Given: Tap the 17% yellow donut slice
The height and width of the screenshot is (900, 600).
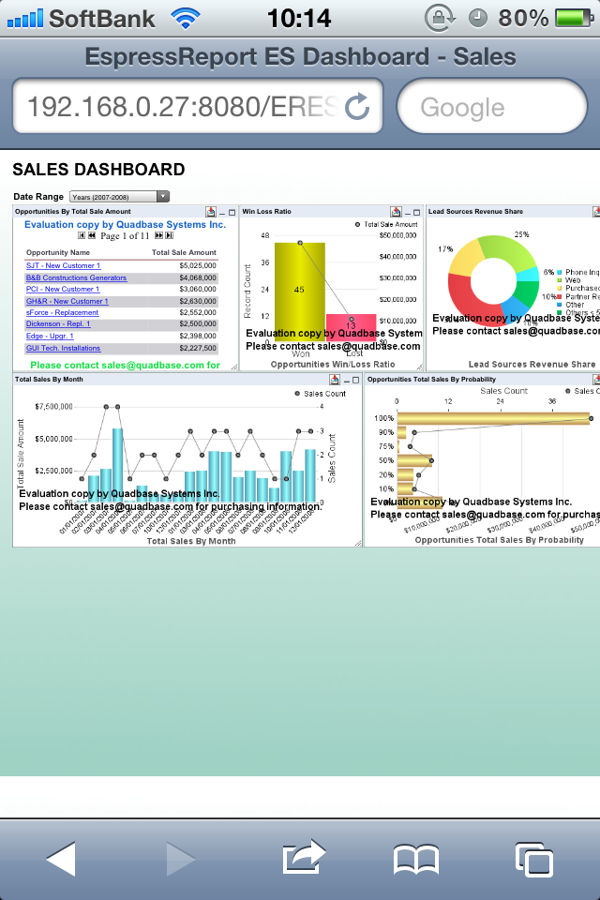Looking at the screenshot, I should coord(466,261).
